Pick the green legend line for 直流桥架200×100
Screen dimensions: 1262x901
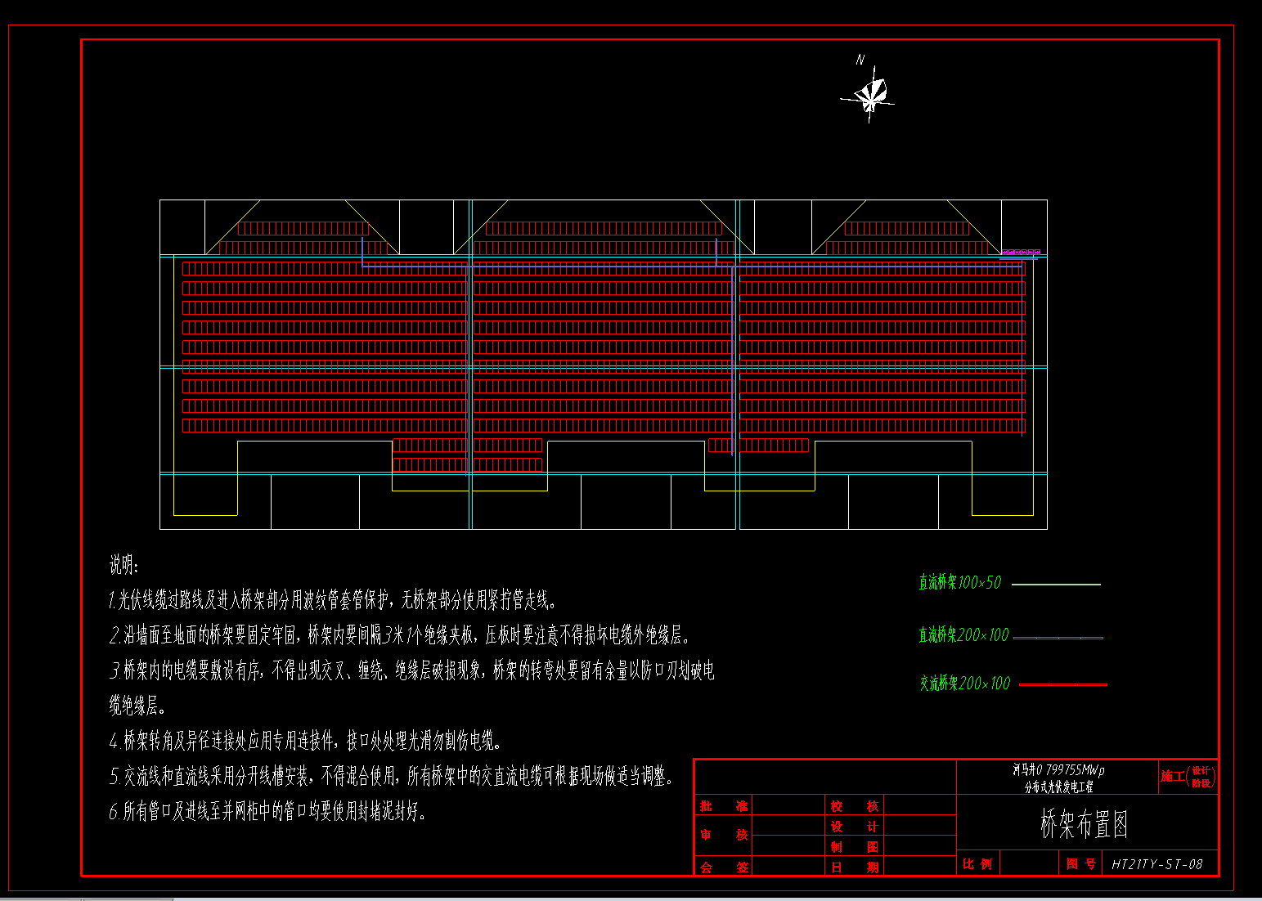1058,638
